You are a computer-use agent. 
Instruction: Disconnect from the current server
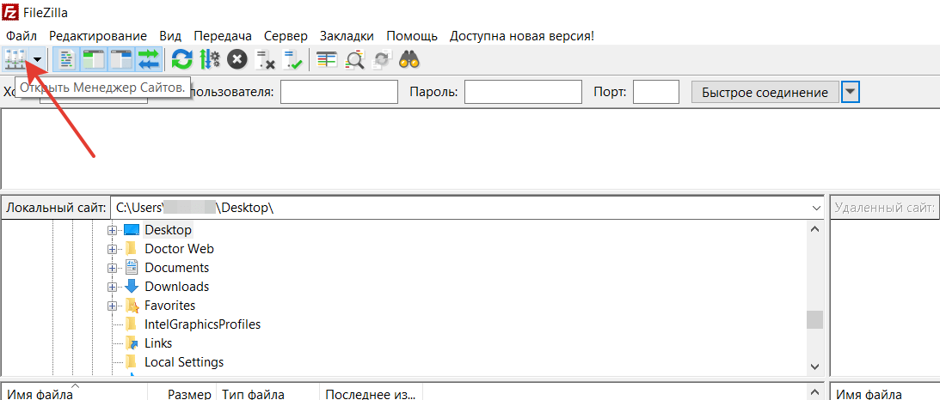[x=265, y=59]
